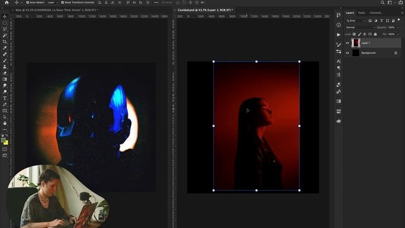Open the Brush Settings panel icon

tap(339, 45)
